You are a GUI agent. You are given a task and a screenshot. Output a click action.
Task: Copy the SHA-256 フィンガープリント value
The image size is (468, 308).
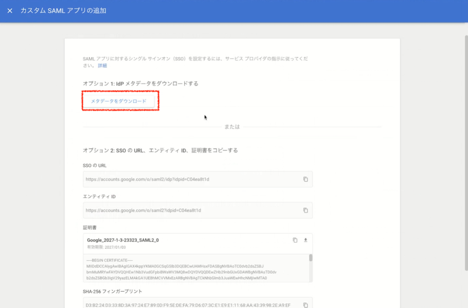tap(306, 303)
